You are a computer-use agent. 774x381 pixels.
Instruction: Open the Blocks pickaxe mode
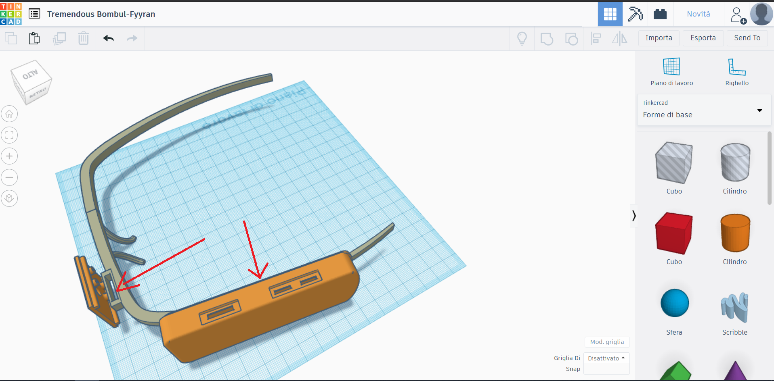[x=635, y=14]
